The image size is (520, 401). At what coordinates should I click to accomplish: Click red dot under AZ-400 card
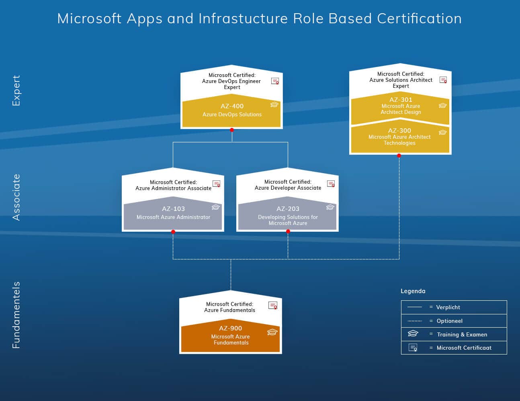(x=232, y=130)
